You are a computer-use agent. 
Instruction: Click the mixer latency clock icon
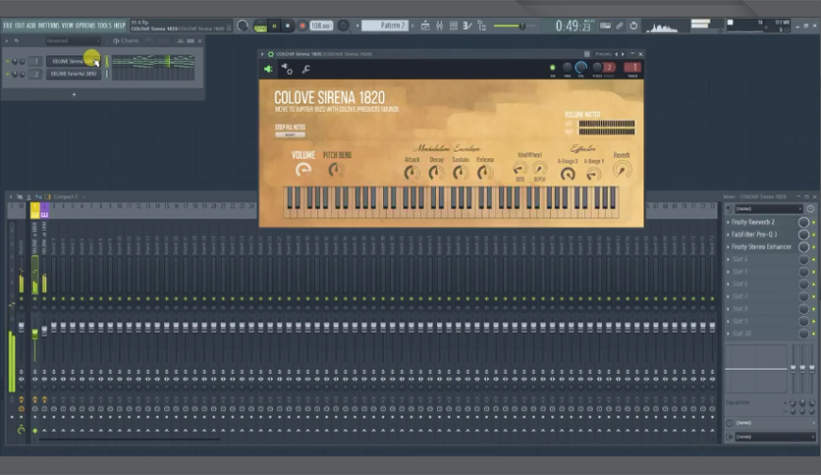point(810,209)
